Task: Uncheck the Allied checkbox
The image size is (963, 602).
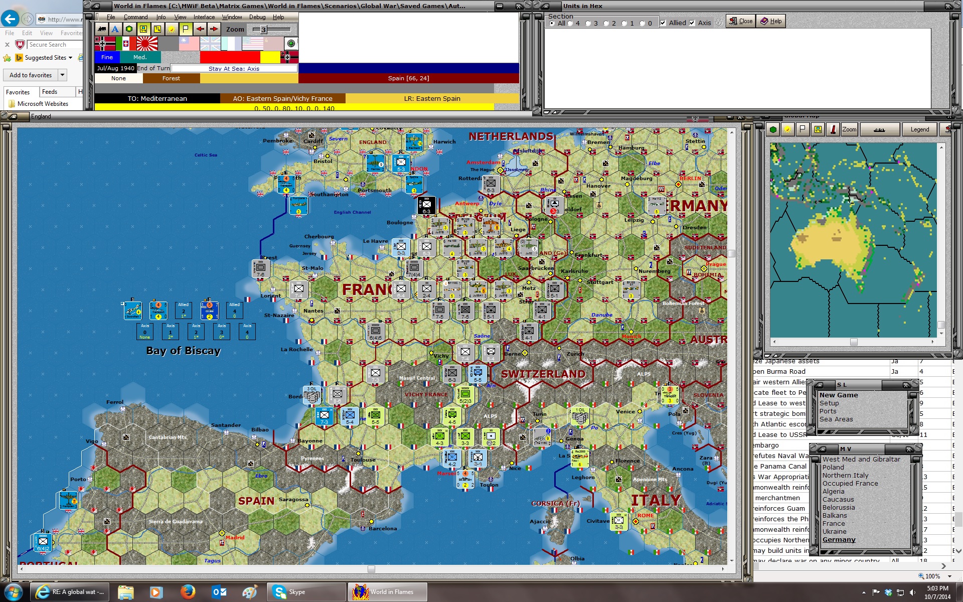Action: click(x=663, y=23)
